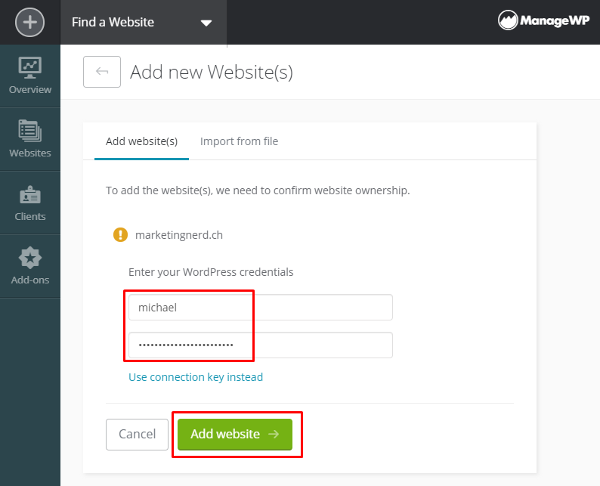This screenshot has width=600, height=486.
Task: Click the ManageWP logo
Action: click(543, 20)
